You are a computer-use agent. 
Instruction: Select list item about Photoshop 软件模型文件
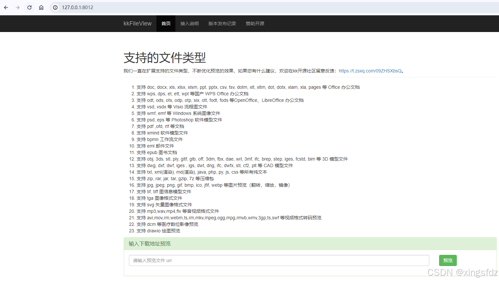coord(179,120)
